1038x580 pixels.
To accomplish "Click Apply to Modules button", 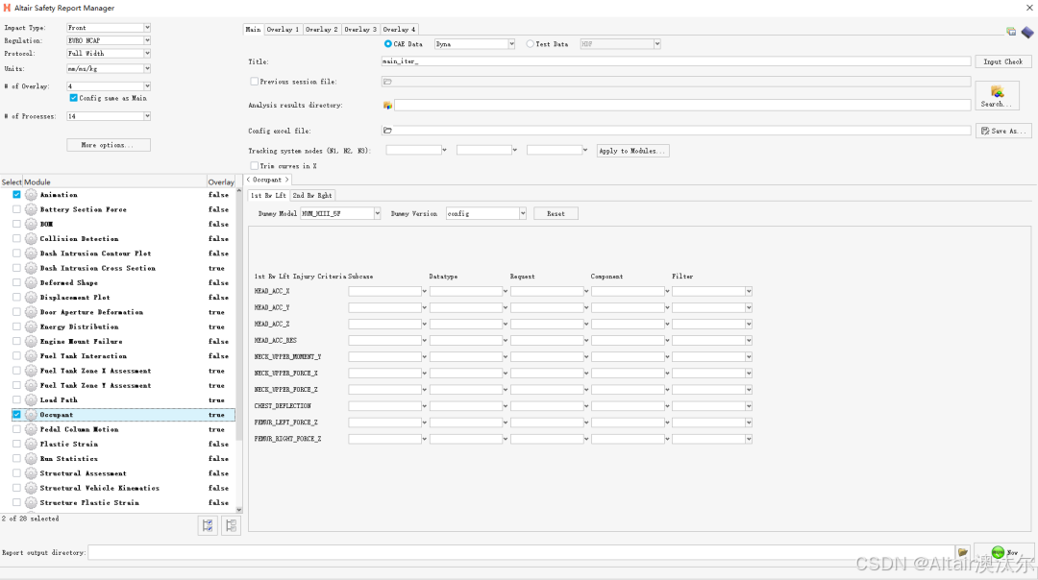I will click(632, 151).
